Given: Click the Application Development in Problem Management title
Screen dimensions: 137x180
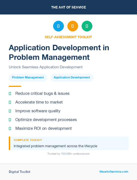Looking at the screenshot, I should [59, 52].
